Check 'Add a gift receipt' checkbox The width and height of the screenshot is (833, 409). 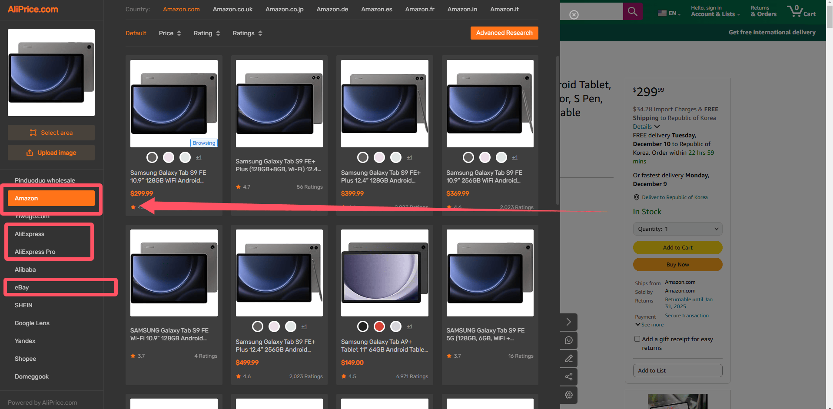coord(637,339)
